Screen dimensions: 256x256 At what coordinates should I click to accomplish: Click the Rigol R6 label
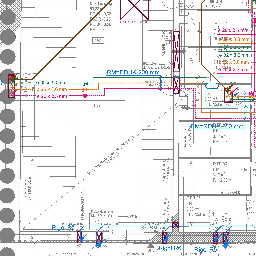170,248
